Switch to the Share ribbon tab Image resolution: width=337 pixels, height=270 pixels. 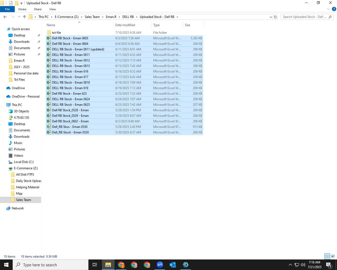[x=38, y=9]
